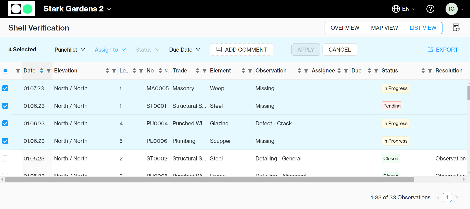Viewport: 470px width, 209px height.
Task: Switch to the Overview tab
Action: coord(345,28)
